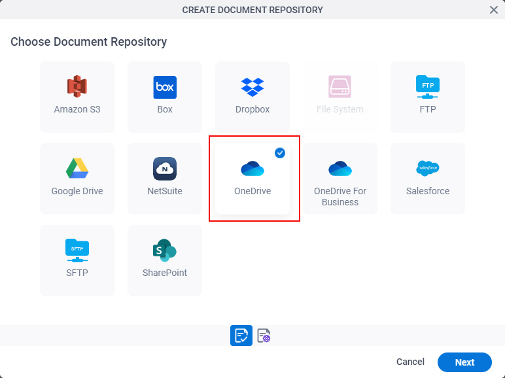Image resolution: width=505 pixels, height=378 pixels.
Task: Select the SharePoint logo icon
Action: click(165, 250)
